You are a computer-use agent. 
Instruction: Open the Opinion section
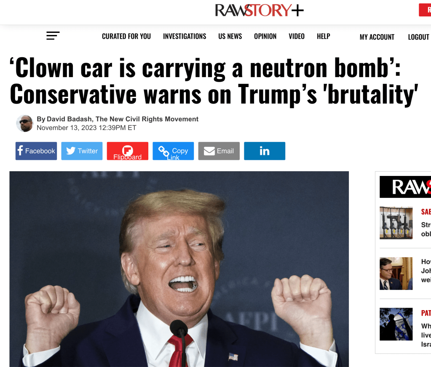(265, 36)
